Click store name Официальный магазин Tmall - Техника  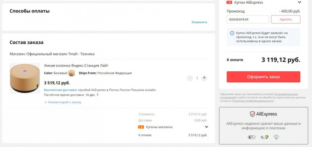(60, 54)
